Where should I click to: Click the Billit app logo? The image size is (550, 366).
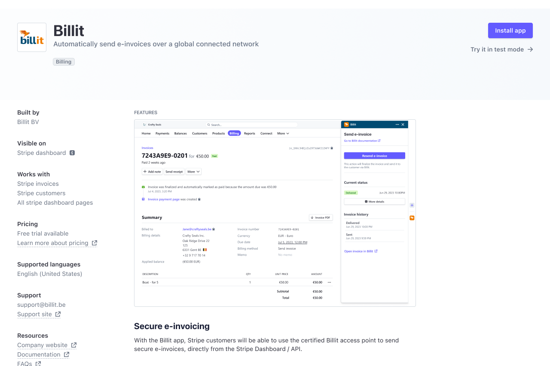point(32,37)
